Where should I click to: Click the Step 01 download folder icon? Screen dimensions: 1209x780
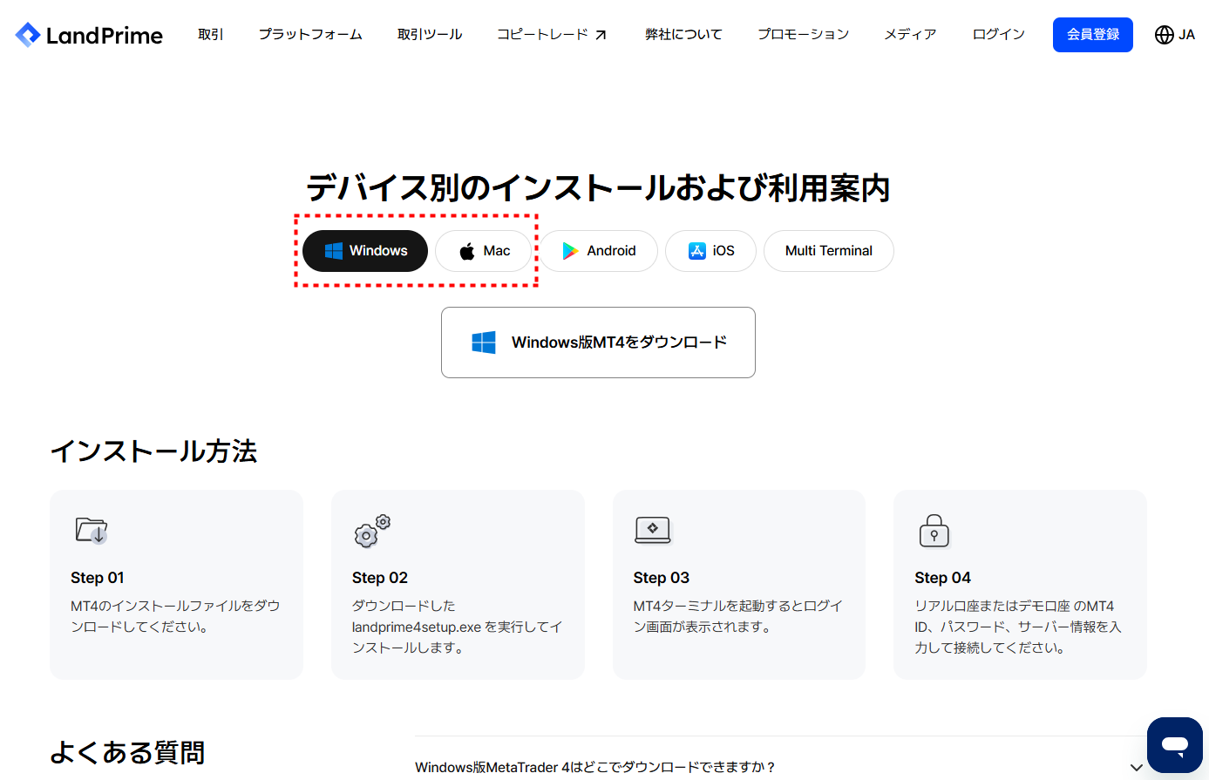tap(92, 530)
